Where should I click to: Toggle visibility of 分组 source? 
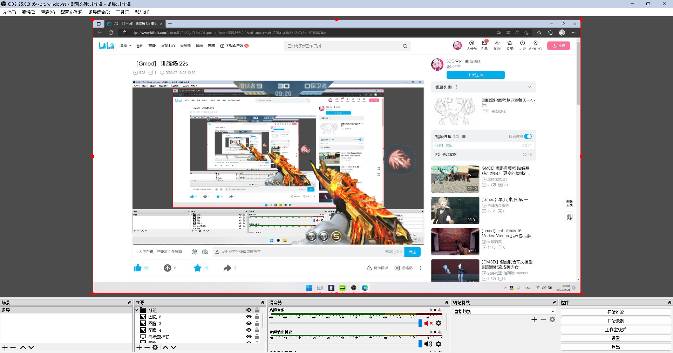pyautogui.click(x=249, y=310)
